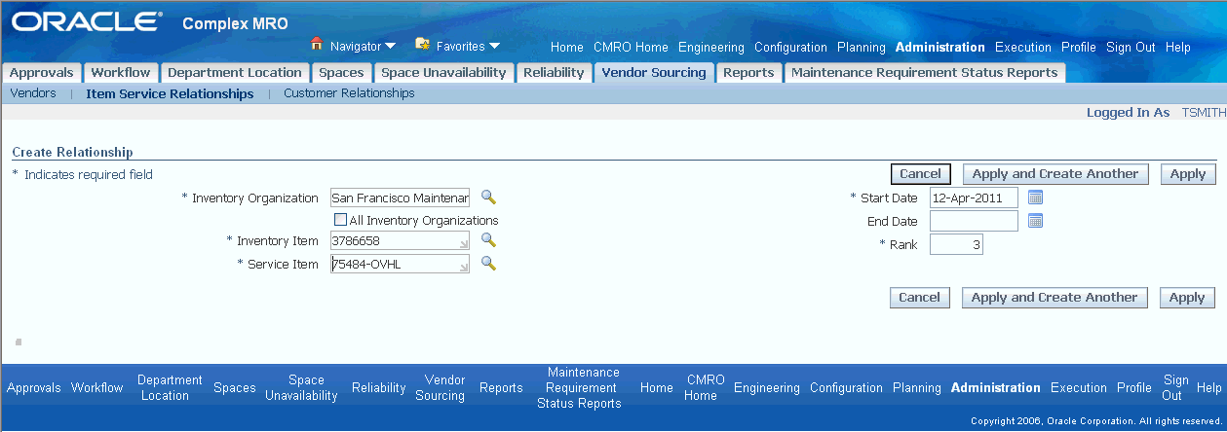Open the Service Item search magnifier

488,263
